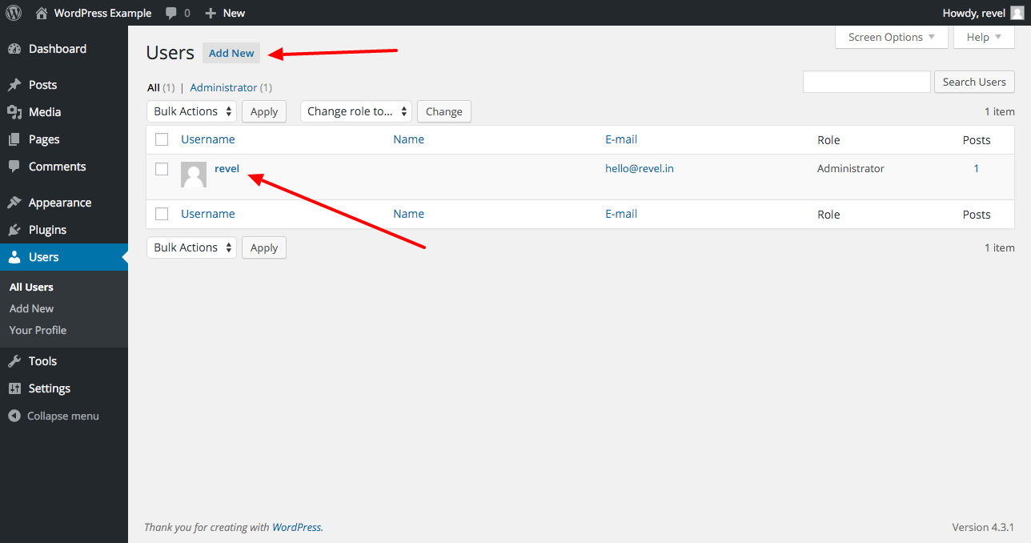Open the Change role to dropdown
The image size is (1031, 543).
(355, 111)
